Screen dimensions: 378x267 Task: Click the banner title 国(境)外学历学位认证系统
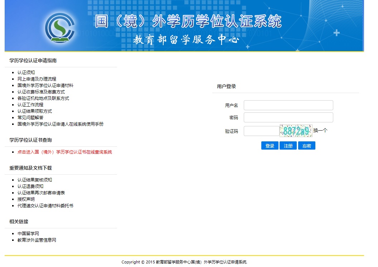[x=188, y=21]
